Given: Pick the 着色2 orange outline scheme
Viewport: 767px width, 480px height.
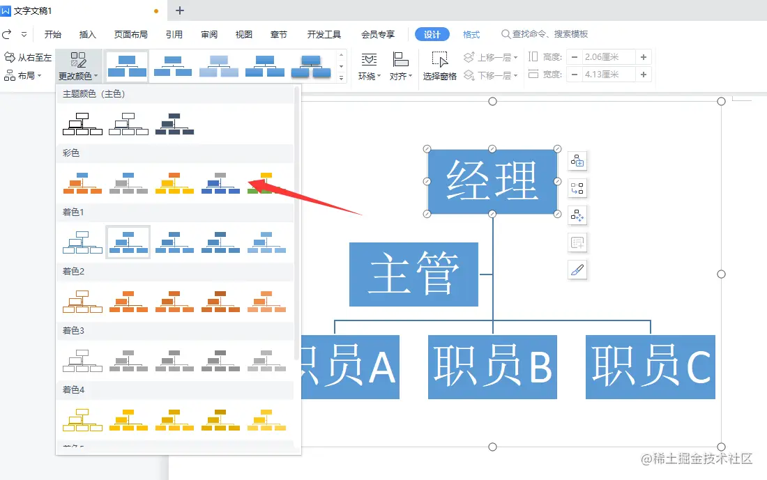Looking at the screenshot, I should 83,301.
